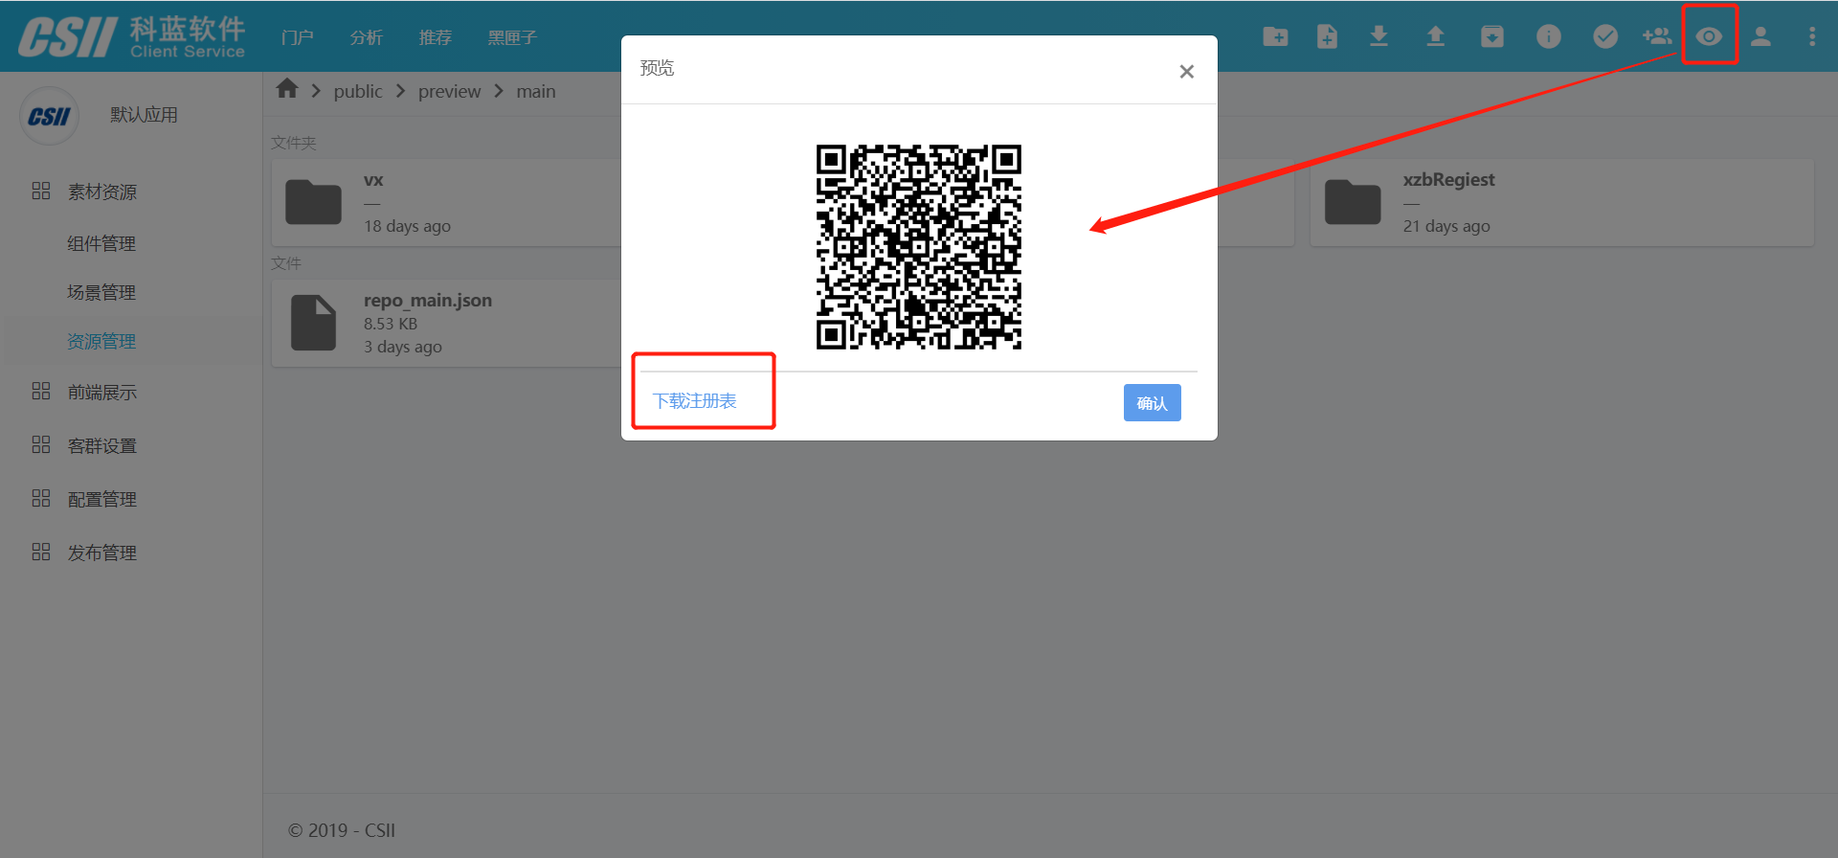Click the round CSII app avatar

pos(49,116)
